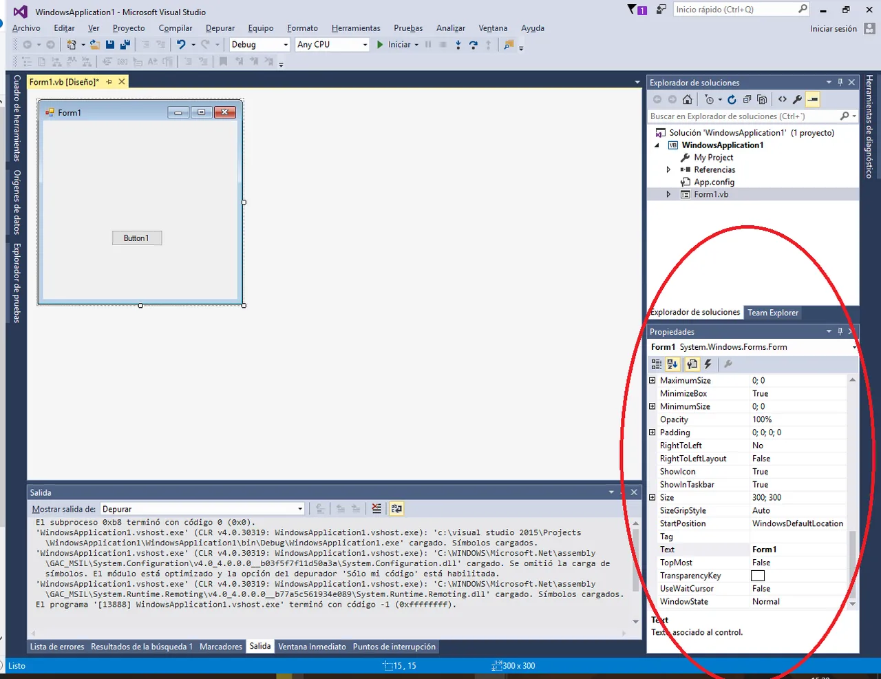Image resolution: width=881 pixels, height=679 pixels.
Task: Open the Iniciar dropdown arrow
Action: 416,45
